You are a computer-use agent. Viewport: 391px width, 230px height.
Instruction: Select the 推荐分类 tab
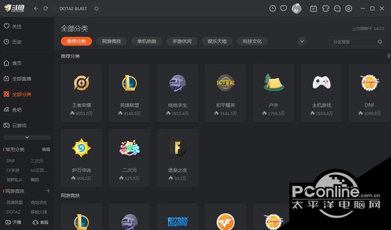[77, 41]
